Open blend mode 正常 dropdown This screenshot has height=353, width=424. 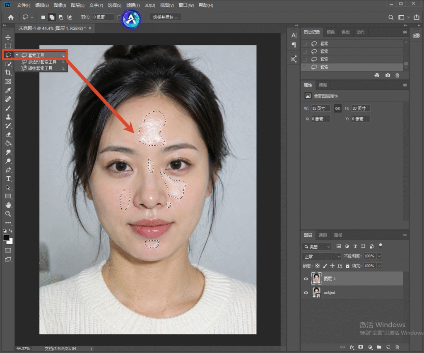point(321,256)
